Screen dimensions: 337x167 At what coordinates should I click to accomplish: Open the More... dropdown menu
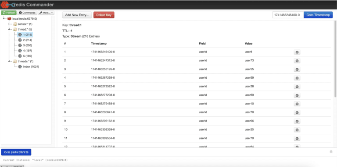point(46,13)
